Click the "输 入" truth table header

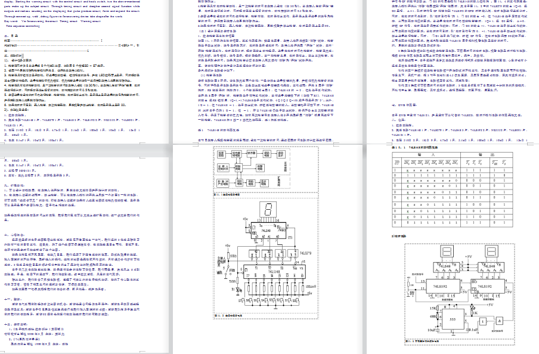click(x=426, y=155)
